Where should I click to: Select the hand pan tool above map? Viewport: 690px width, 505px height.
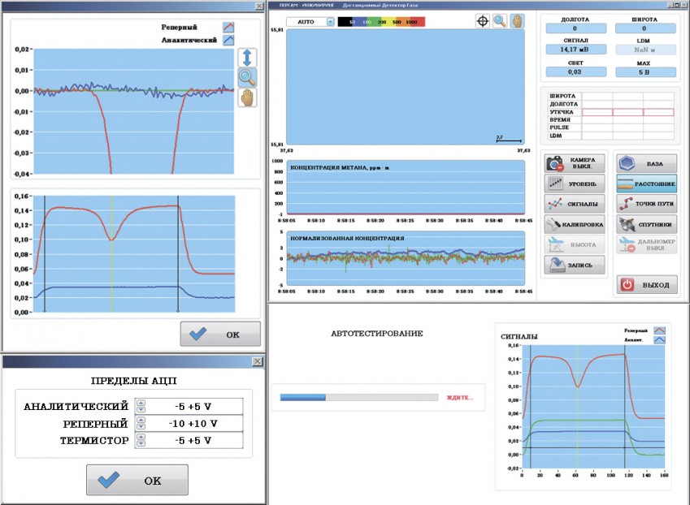(517, 21)
